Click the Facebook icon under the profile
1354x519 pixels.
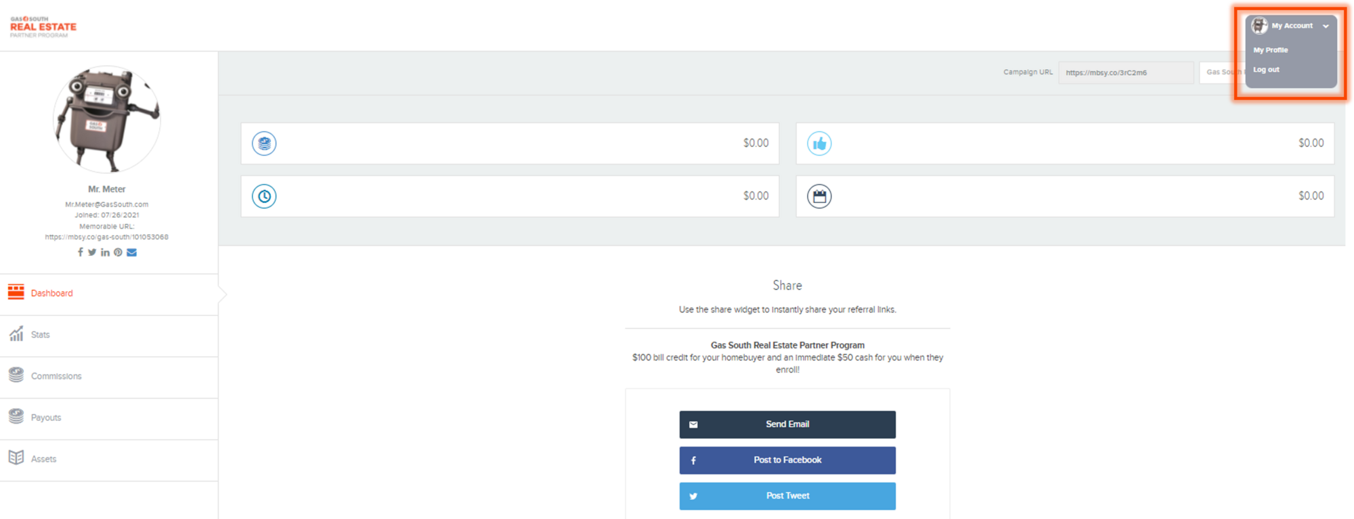tap(80, 252)
